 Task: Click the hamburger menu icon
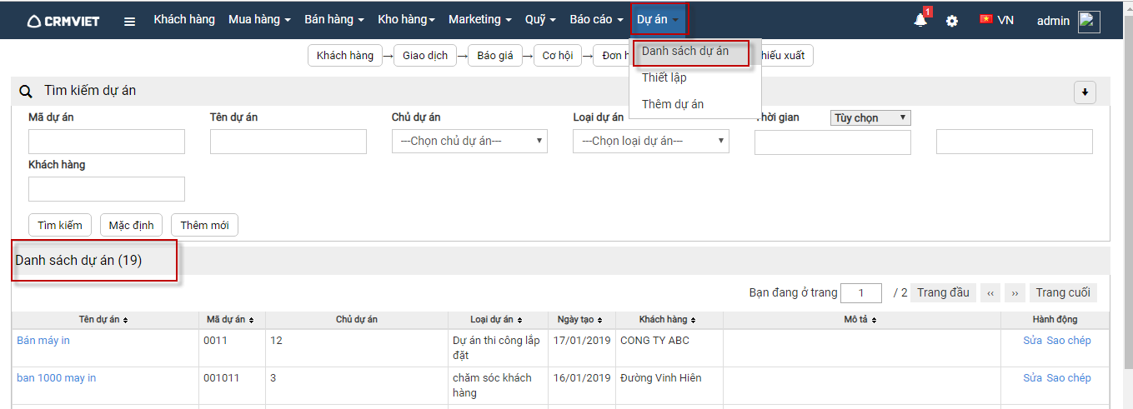pyautogui.click(x=129, y=21)
